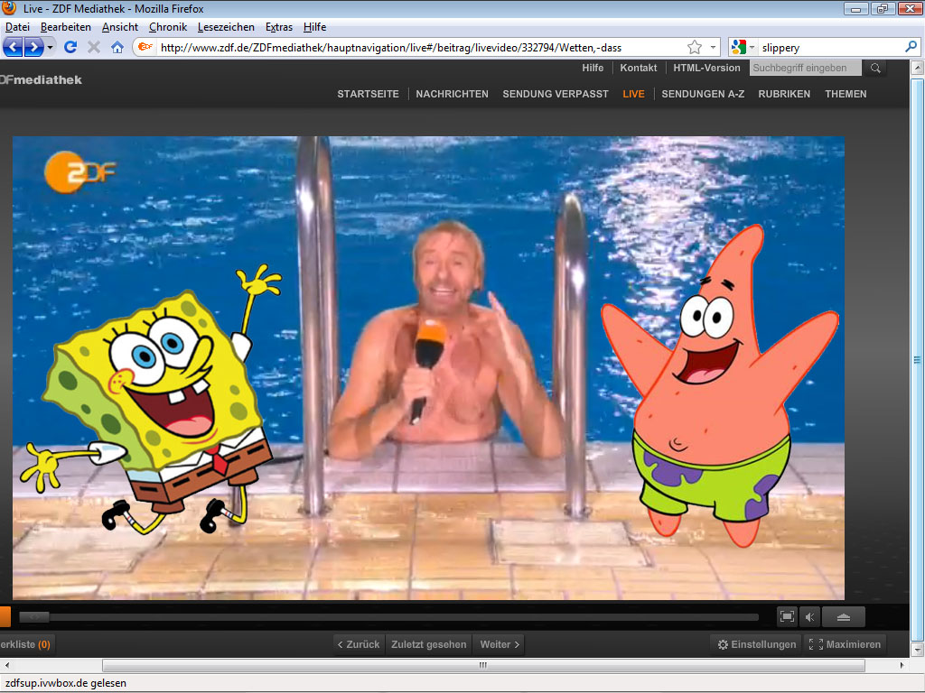This screenshot has height=693, width=925.
Task: Open the Lesezeichen menu
Action: (x=226, y=27)
